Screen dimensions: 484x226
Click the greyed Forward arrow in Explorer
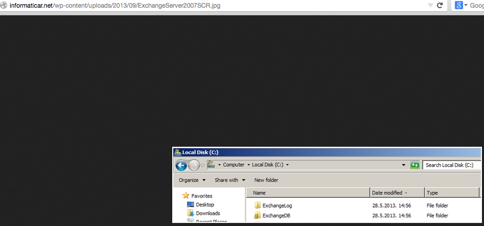coord(194,166)
